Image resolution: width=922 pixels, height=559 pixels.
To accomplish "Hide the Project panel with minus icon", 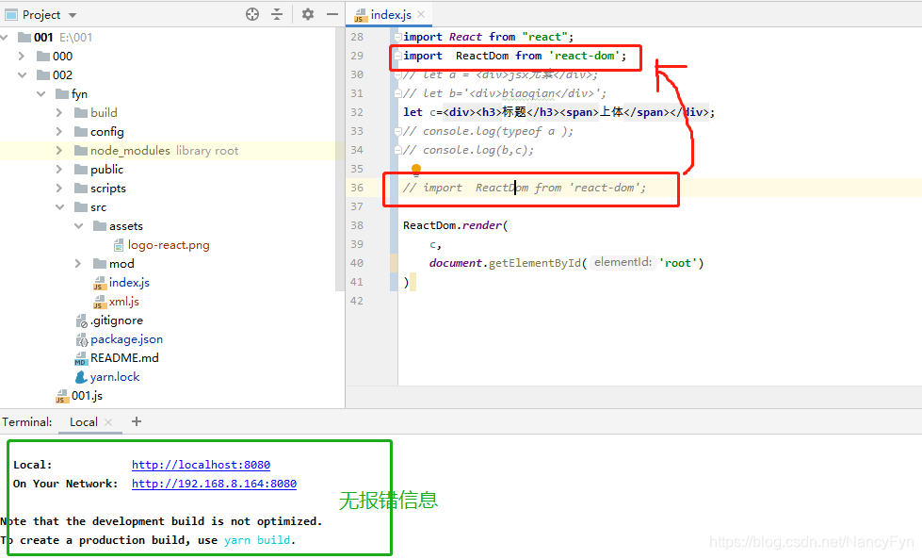I will point(332,14).
